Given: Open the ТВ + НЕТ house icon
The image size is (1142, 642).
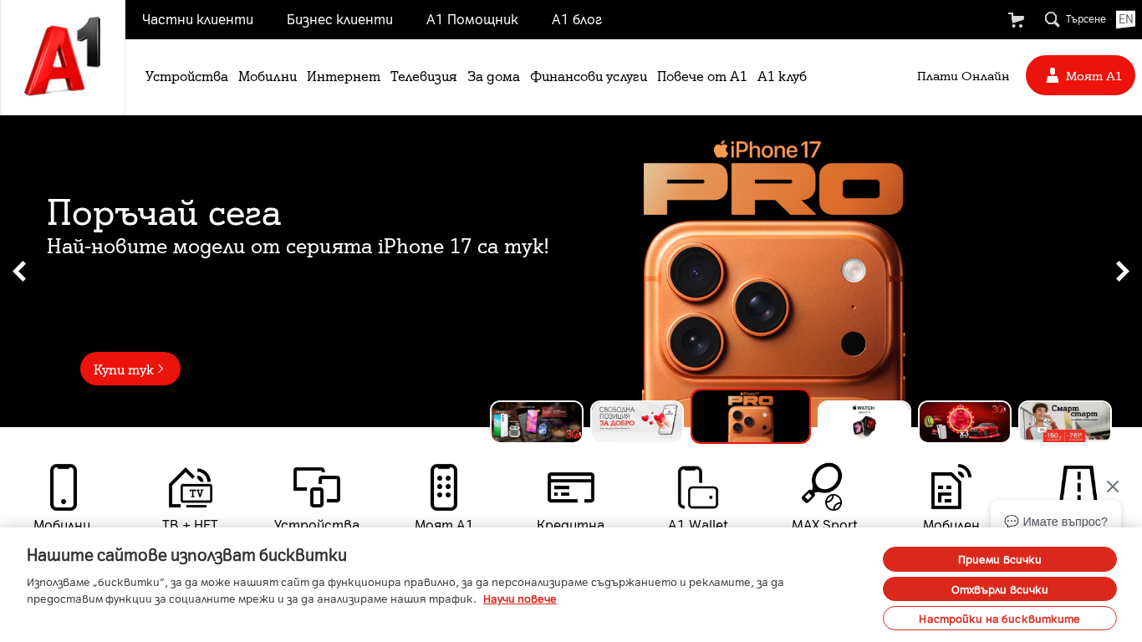Looking at the screenshot, I should [x=191, y=487].
